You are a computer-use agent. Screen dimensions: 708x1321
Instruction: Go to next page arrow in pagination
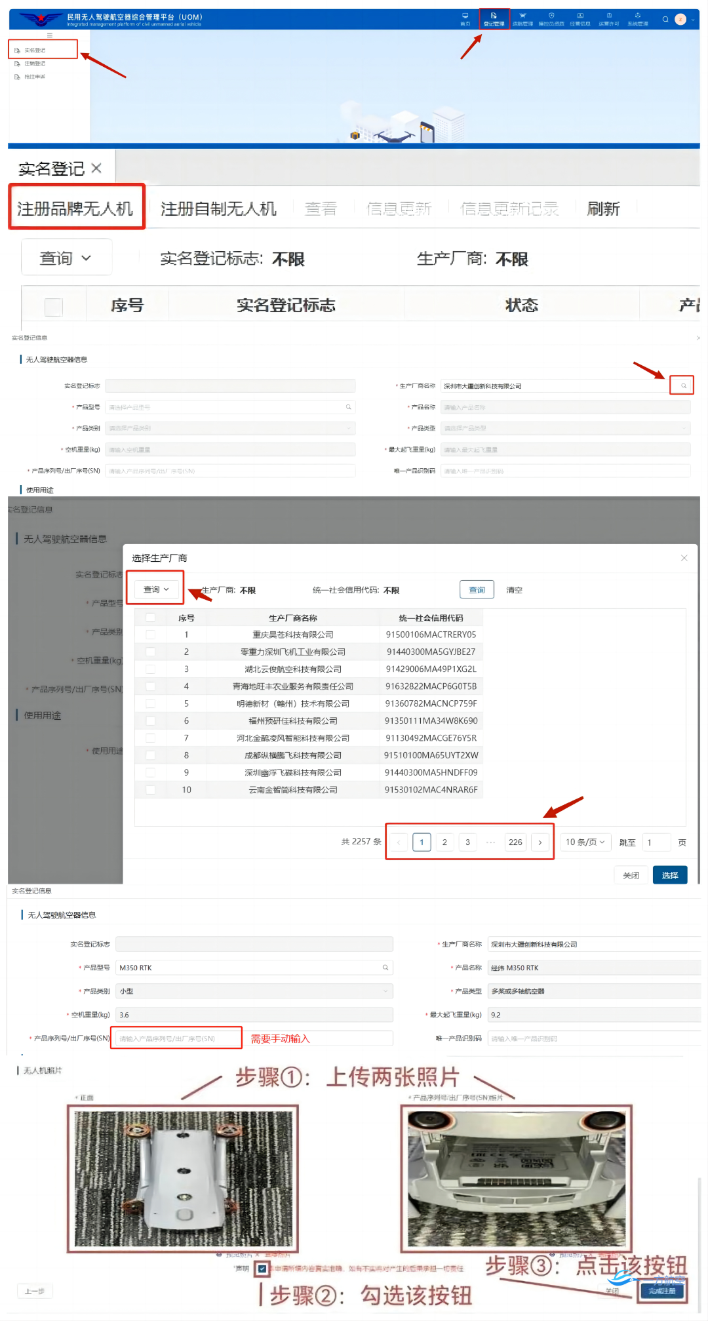(540, 842)
